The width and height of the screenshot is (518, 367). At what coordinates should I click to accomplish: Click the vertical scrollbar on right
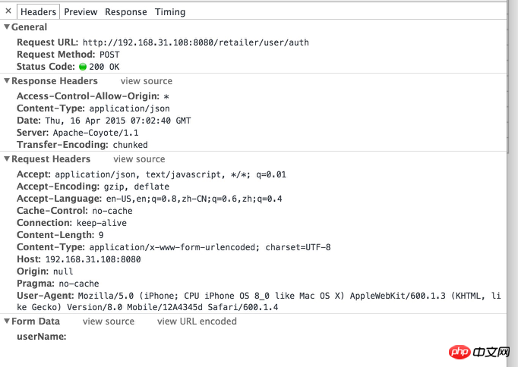[513, 183]
